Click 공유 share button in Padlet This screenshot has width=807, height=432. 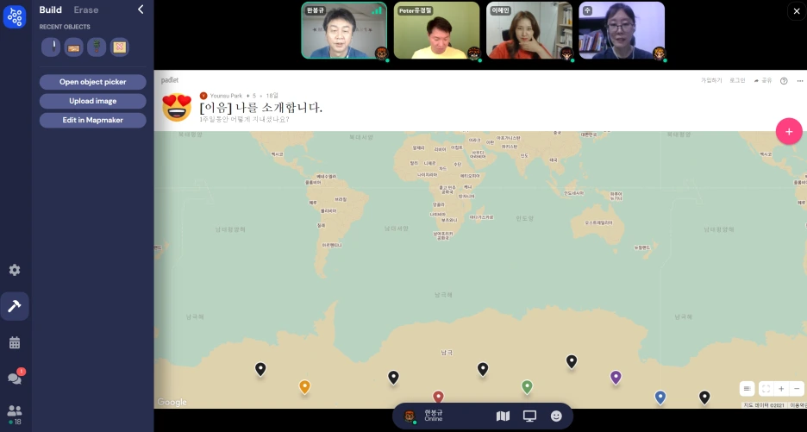[x=763, y=81]
